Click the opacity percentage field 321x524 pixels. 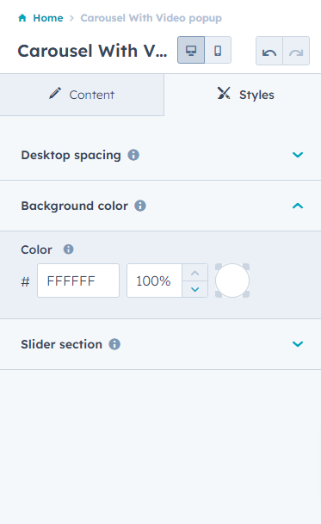(155, 280)
